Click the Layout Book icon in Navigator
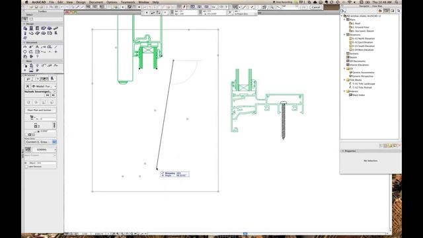This screenshot has height=238, width=423. (392, 11)
